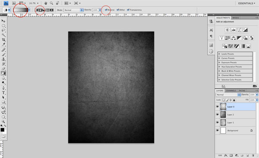Select the Magic Wand tool
Viewport: 259px width, 158px height.
(3, 35)
